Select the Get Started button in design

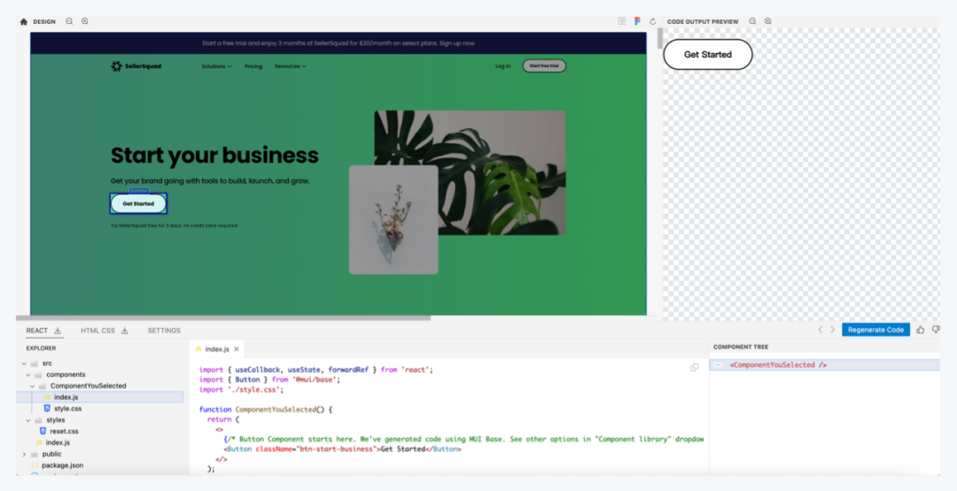[138, 203]
